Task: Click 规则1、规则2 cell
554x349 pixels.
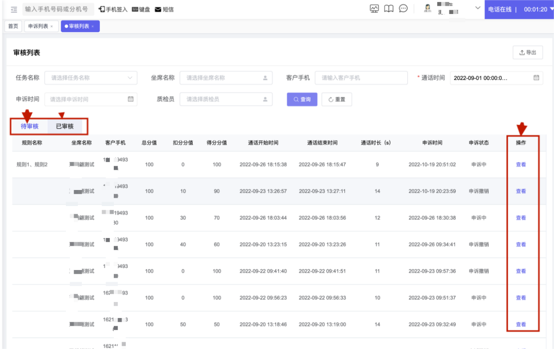Action: coord(32,164)
